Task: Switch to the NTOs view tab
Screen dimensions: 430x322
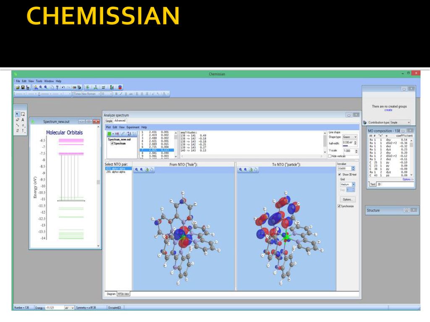Action: (x=123, y=294)
